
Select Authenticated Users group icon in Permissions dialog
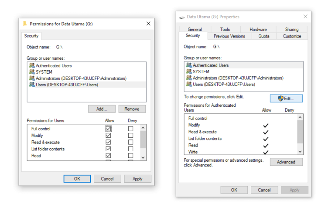32,65
